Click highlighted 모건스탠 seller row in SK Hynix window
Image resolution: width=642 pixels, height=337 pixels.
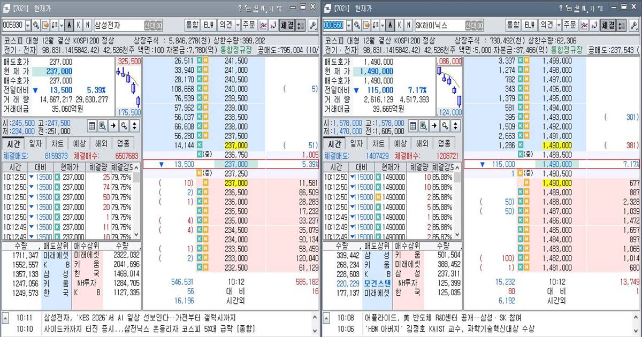[x=364, y=282]
